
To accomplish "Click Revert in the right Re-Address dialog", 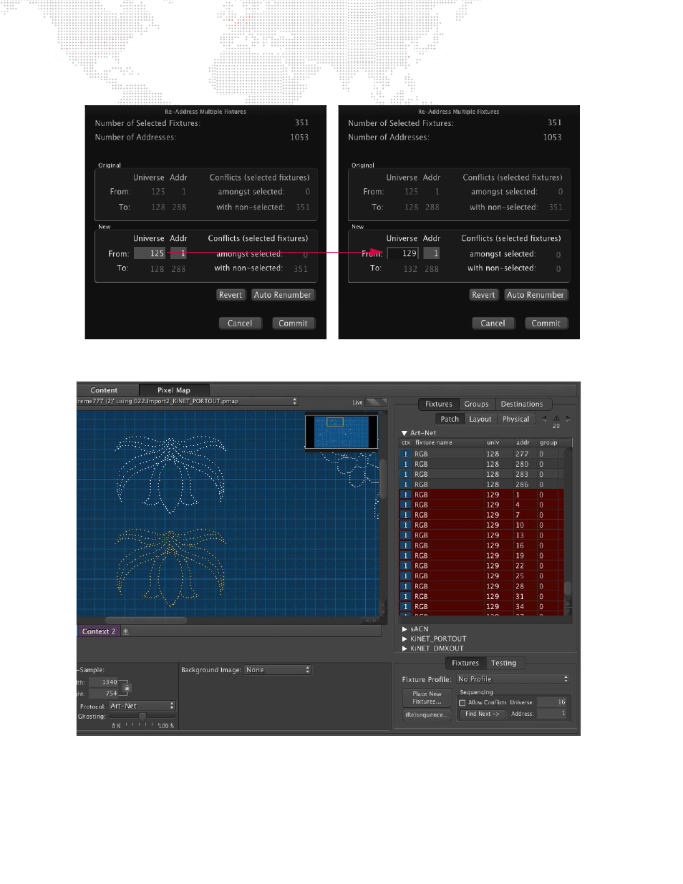I will click(x=483, y=295).
